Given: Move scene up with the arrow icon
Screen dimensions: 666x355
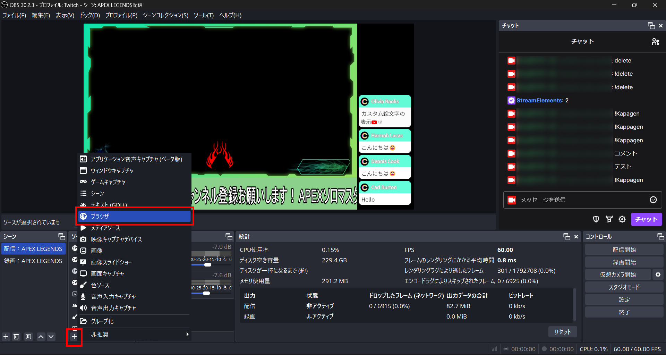Looking at the screenshot, I should 41,337.
